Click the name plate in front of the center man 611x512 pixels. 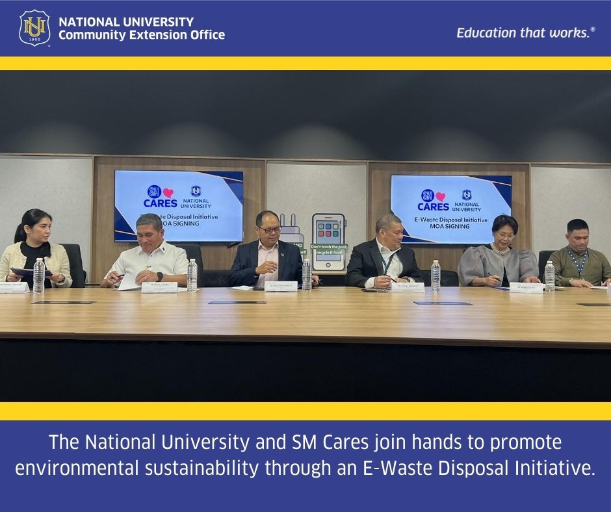pos(281,286)
